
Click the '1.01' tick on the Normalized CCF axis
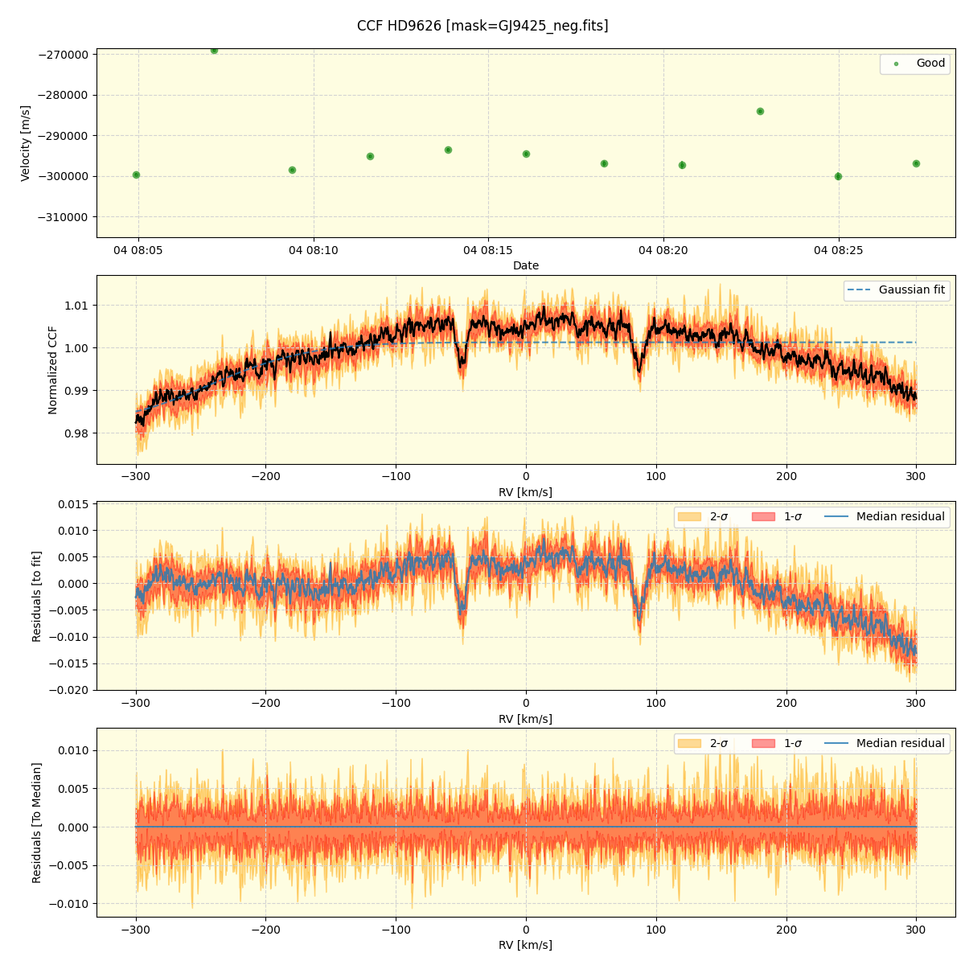pyautogui.click(x=76, y=306)
